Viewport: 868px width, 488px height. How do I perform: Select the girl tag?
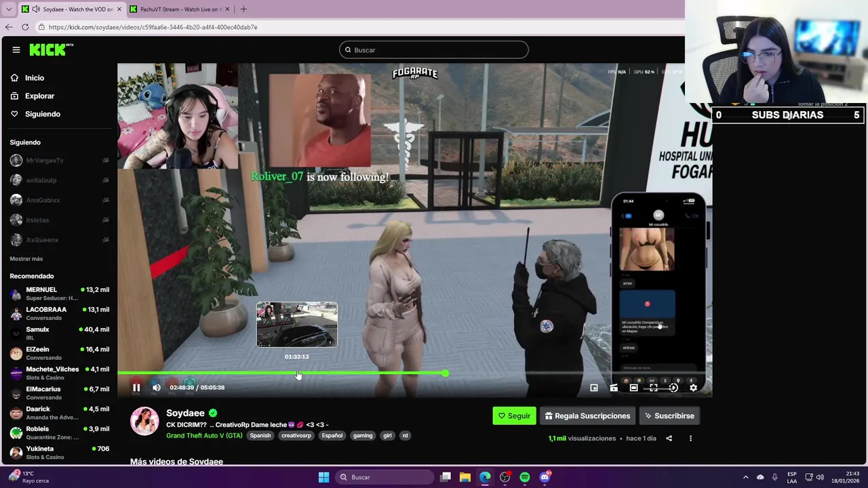[387, 436]
